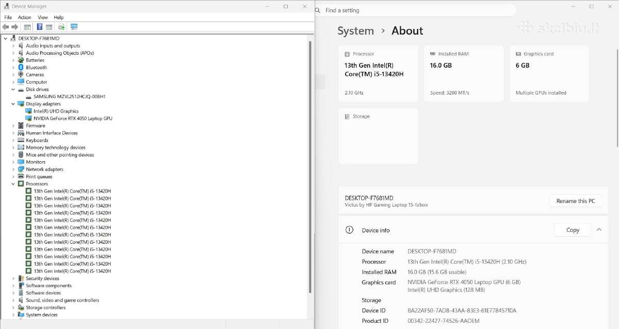Select the Cameras icon in device tree

click(x=21, y=74)
